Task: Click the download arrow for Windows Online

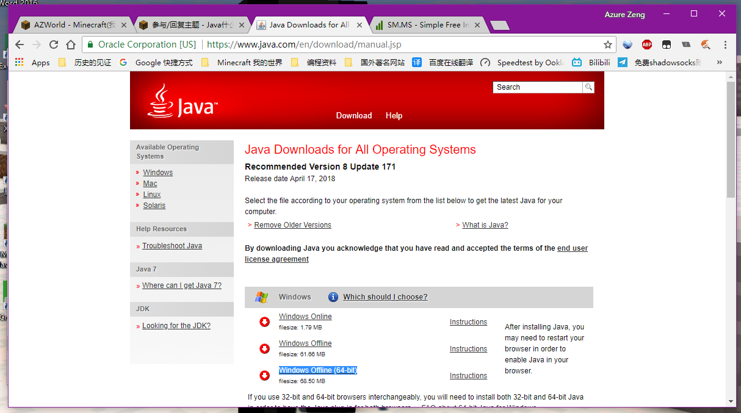Action: (x=265, y=321)
